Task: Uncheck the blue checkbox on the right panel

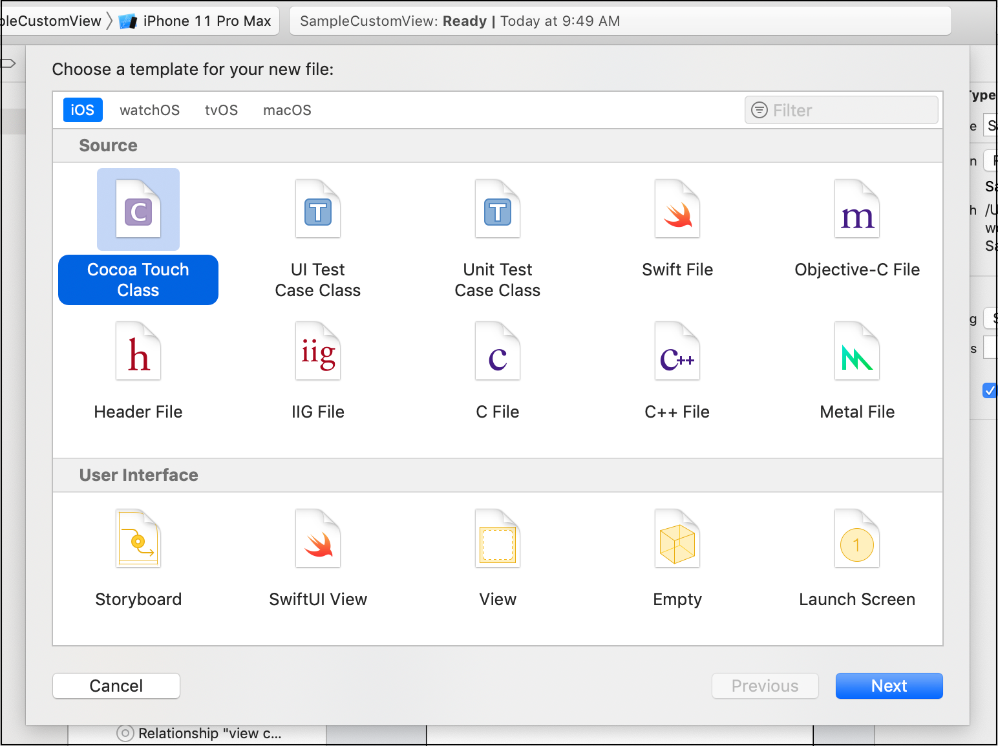Action: (x=990, y=390)
